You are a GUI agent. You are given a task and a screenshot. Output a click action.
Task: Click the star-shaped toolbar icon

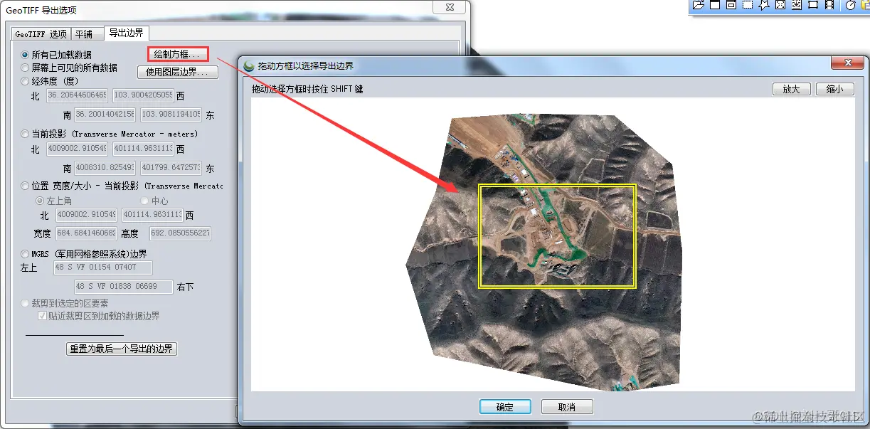pos(764,4)
